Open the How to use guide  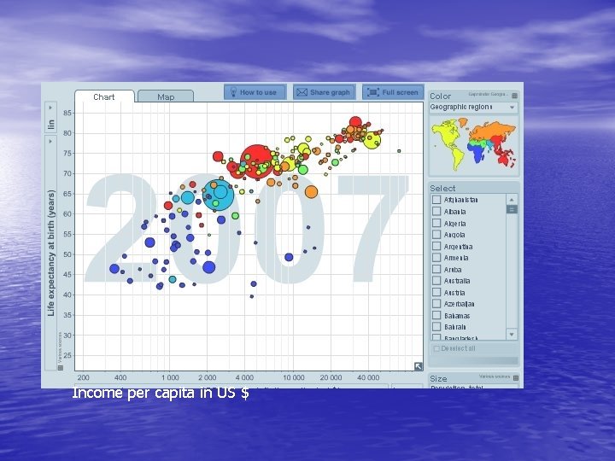point(255,92)
